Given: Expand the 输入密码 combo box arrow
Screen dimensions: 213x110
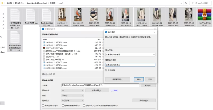Looking at the screenshot, I should tap(154, 55).
